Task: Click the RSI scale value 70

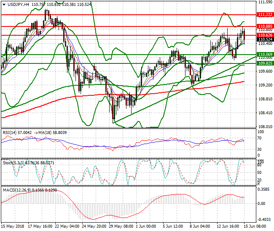Action: [x=260, y=138]
